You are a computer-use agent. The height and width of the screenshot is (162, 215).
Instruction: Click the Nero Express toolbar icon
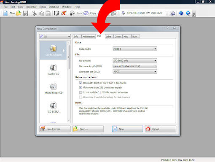click(64, 13)
